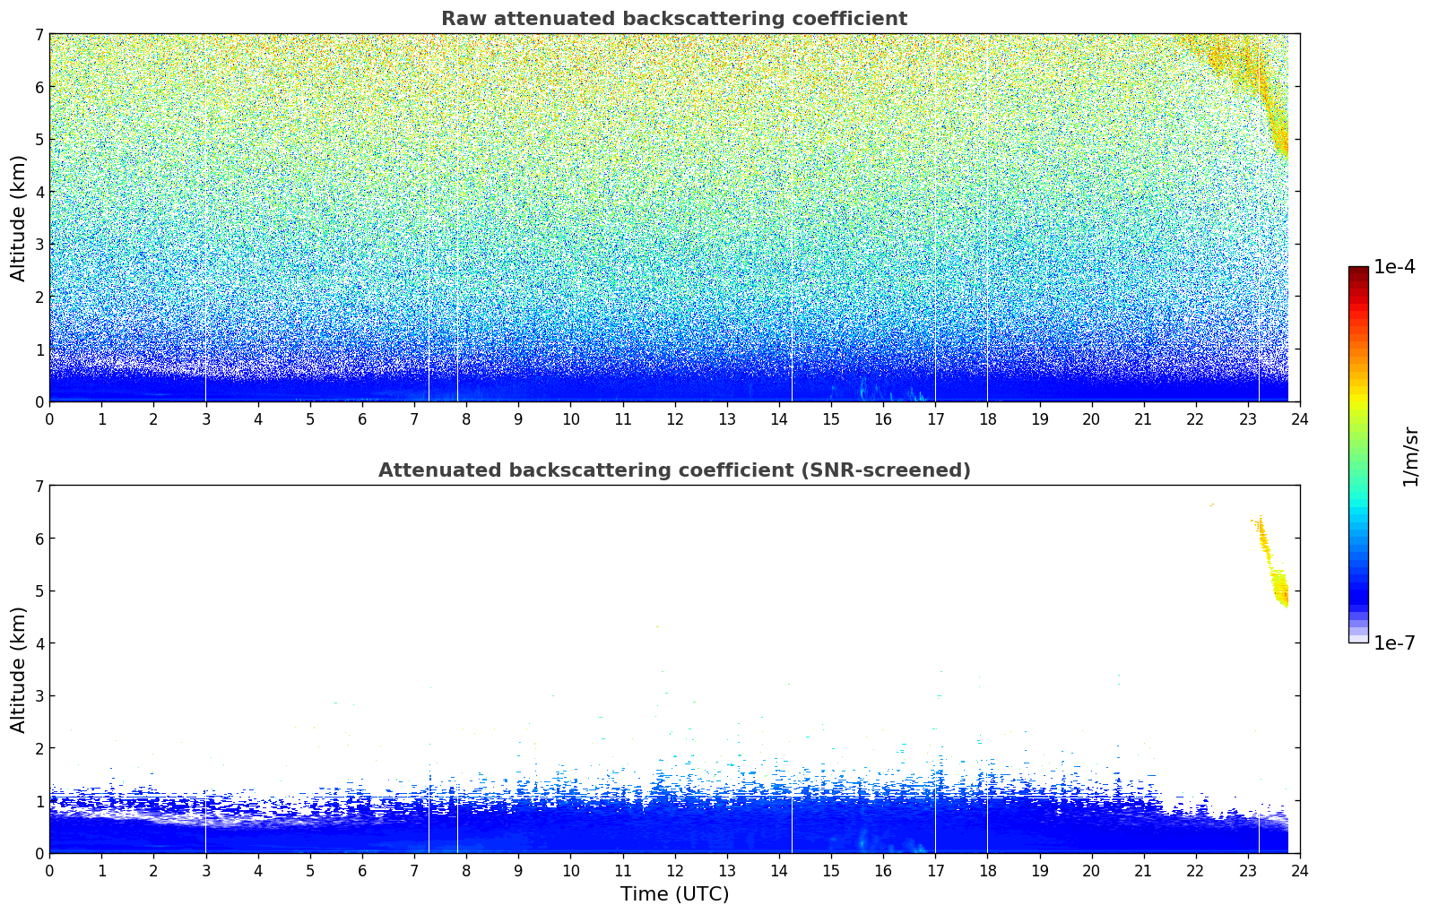Click time tick '10' under the SNR-screened plot

point(570,870)
